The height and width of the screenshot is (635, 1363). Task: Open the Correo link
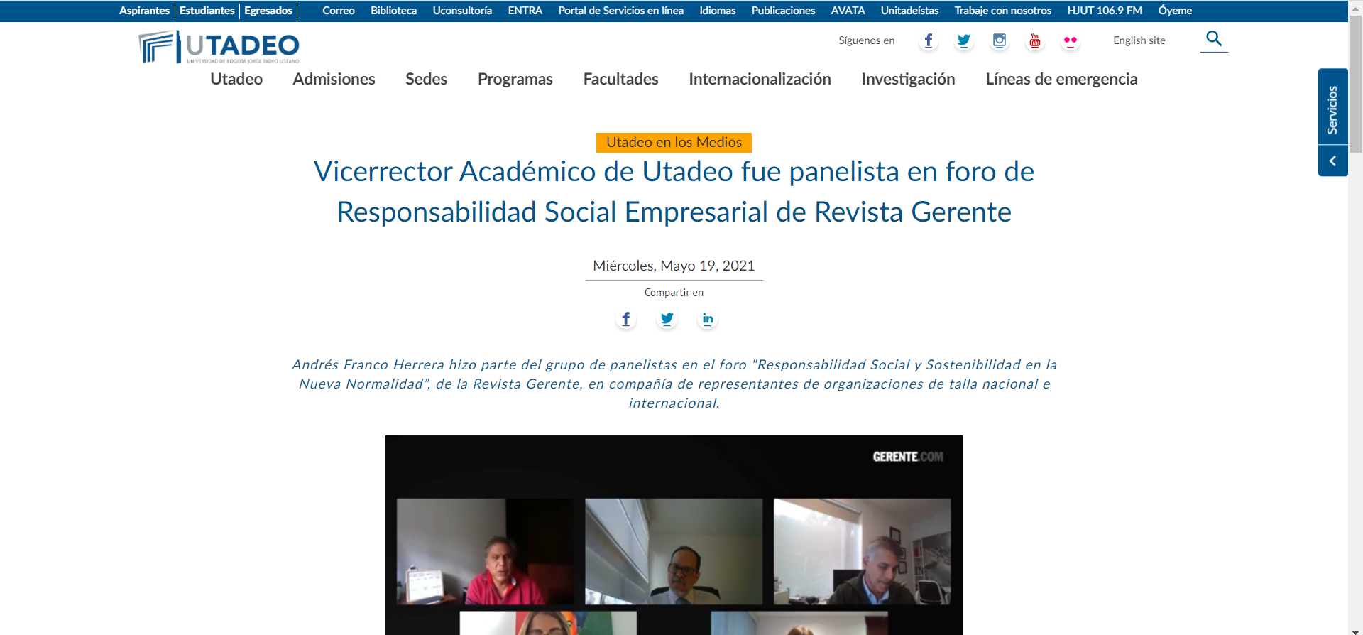[x=339, y=11]
